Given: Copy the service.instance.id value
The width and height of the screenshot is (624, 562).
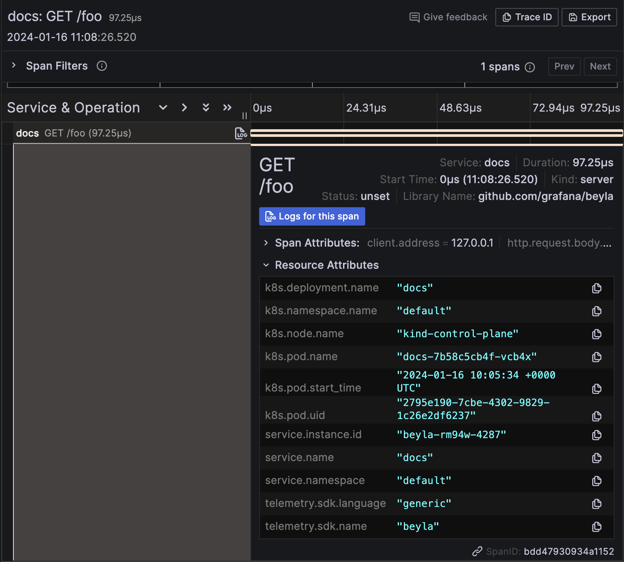Looking at the screenshot, I should [596, 435].
